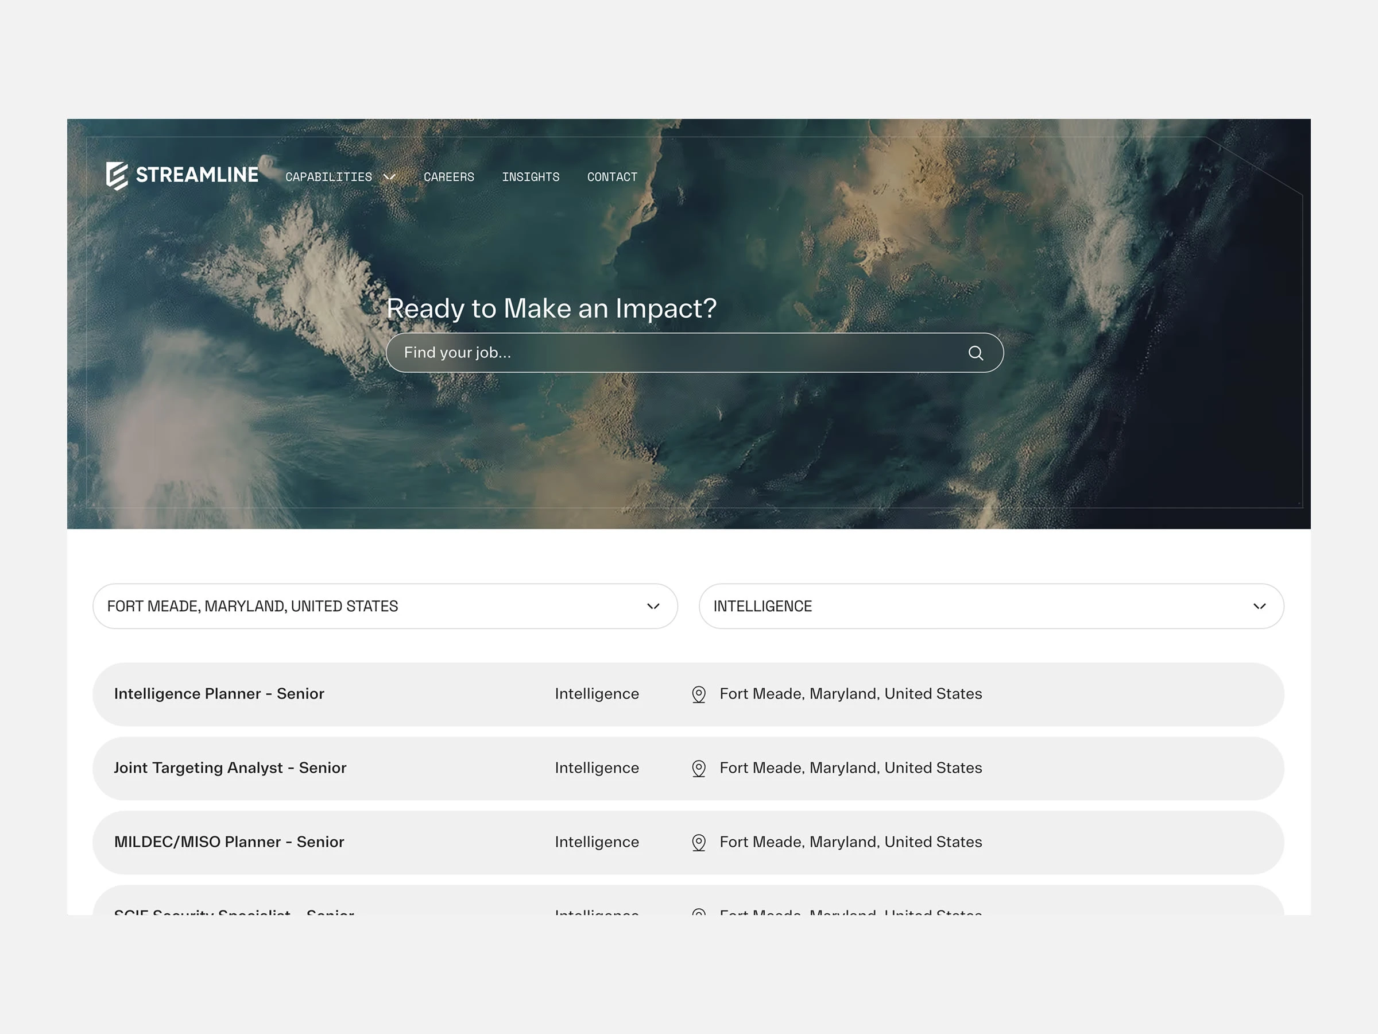
Task: Open the Insights menu item
Action: point(531,176)
